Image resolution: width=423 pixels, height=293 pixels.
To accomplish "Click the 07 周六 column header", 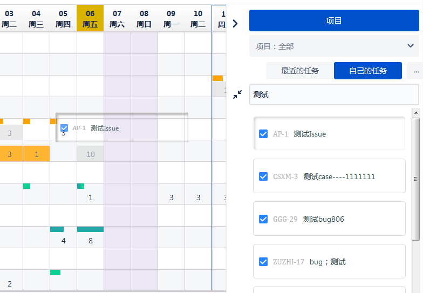I will coord(117,18).
